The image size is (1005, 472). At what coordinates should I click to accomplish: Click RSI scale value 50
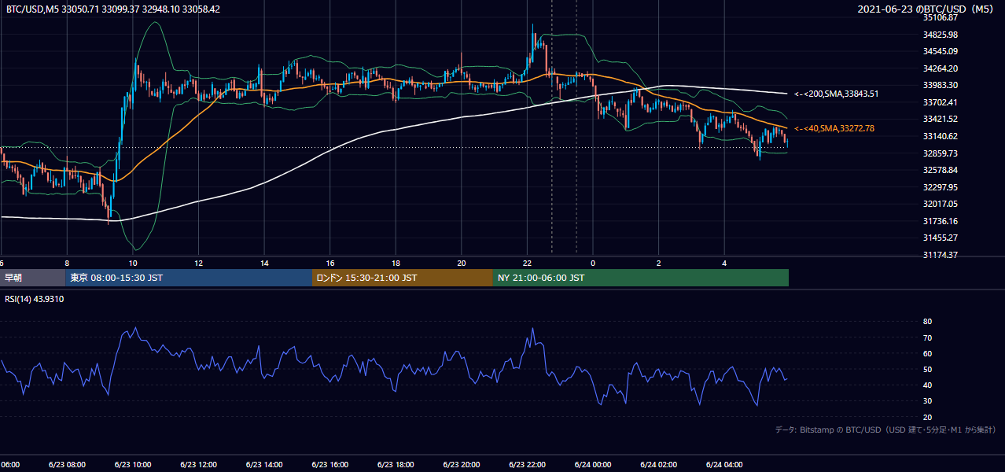(927, 369)
